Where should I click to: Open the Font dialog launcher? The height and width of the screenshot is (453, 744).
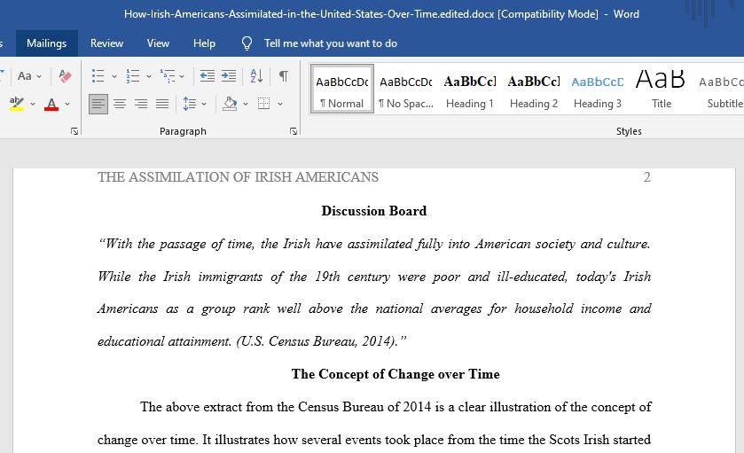click(x=74, y=131)
